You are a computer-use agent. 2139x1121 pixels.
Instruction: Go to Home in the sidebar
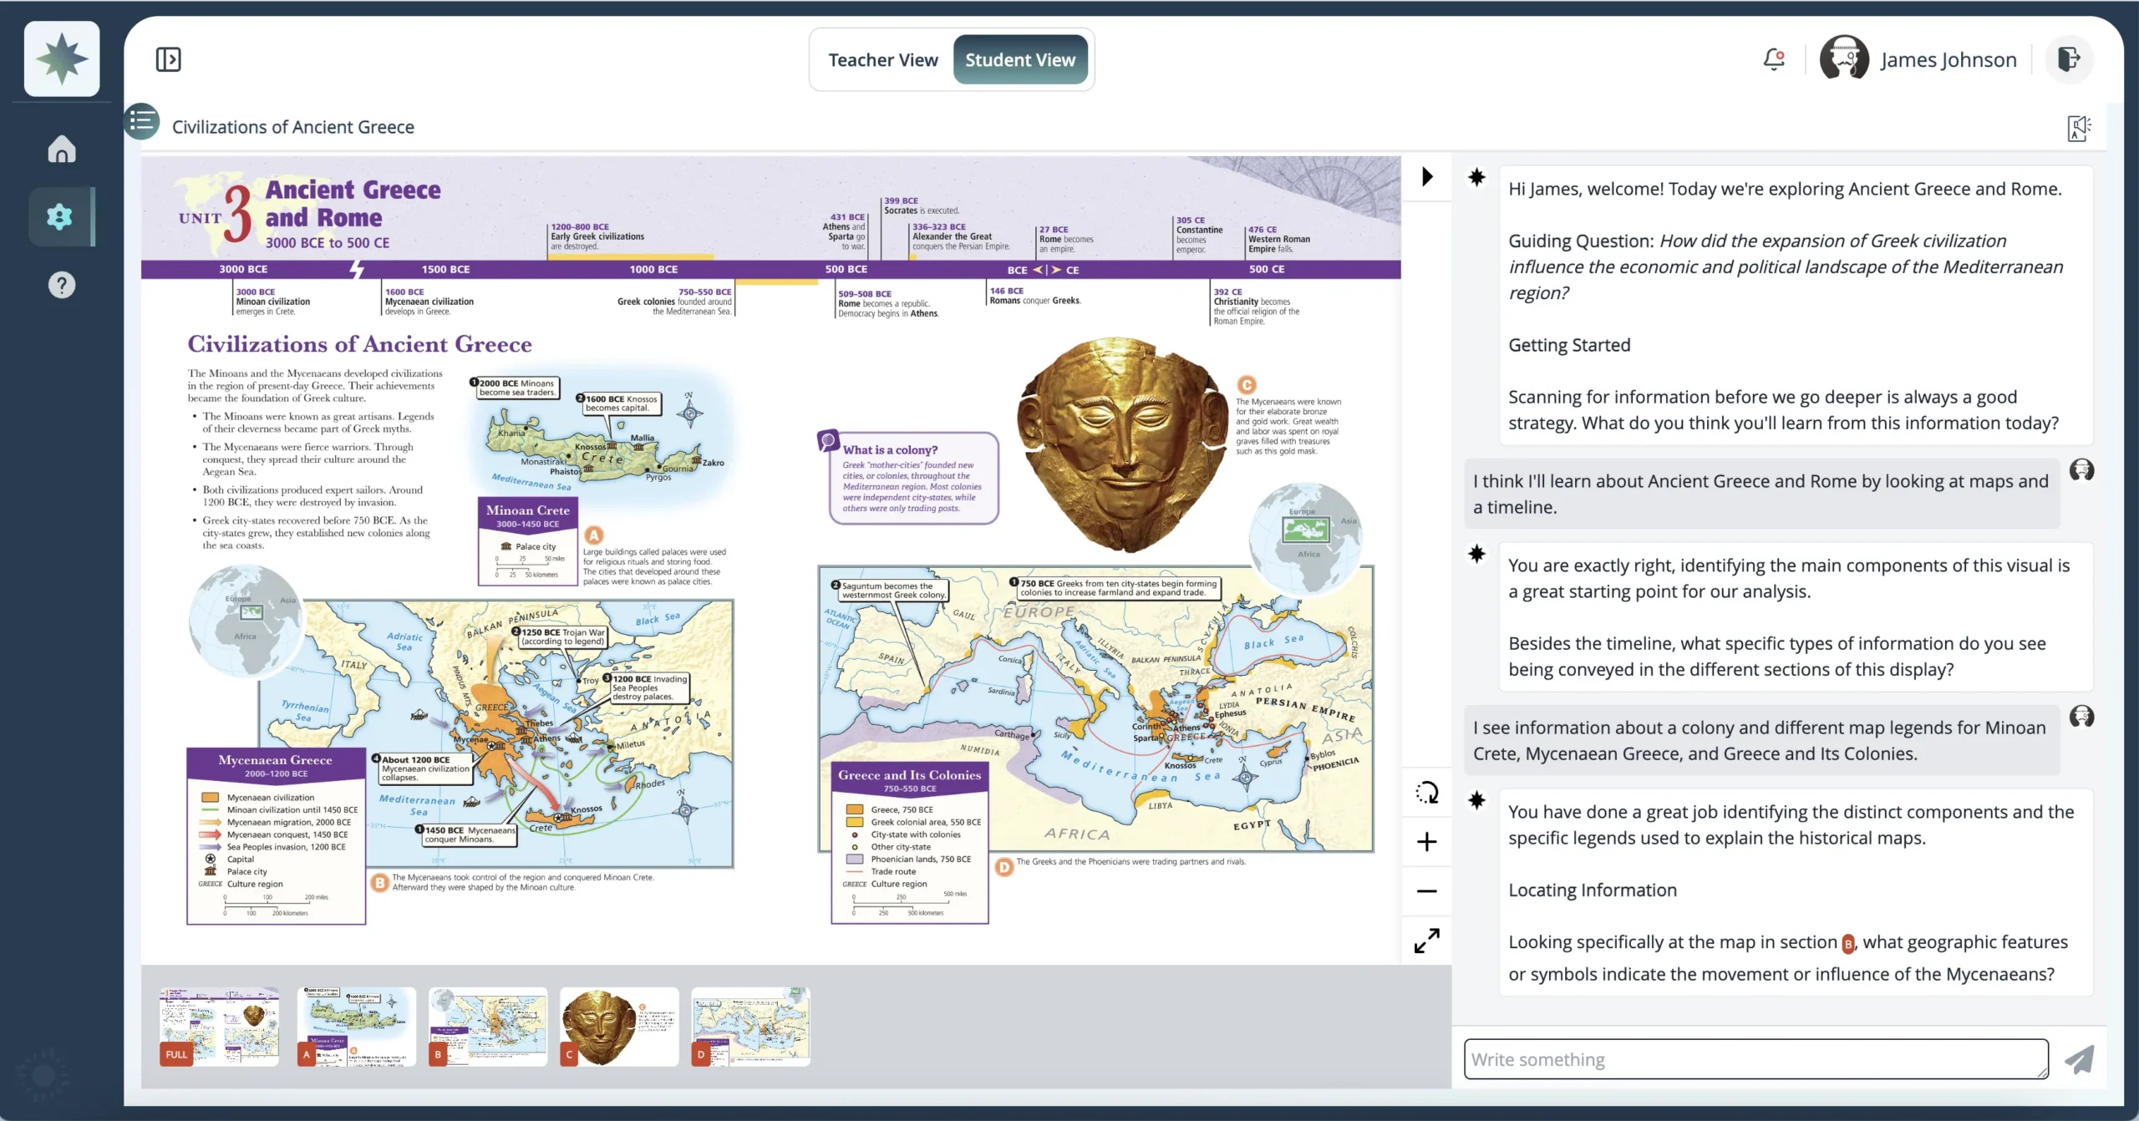62,149
